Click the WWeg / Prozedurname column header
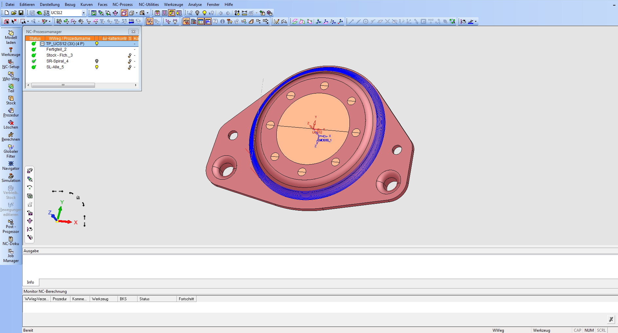This screenshot has width=618, height=333. [x=69, y=38]
